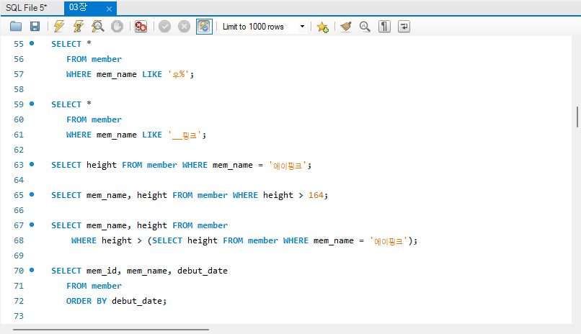Toggle invisible characters pilcrow icon
The image size is (581, 334).
tap(384, 26)
